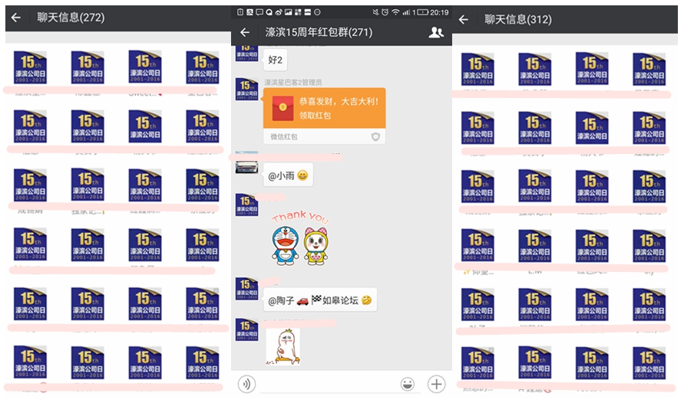The image size is (684, 403).
Task: Tap the 20:19 clock in status bar
Action: click(439, 12)
